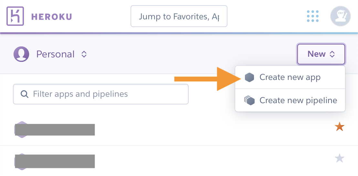The width and height of the screenshot is (358, 176).
Task: Favorite the second app with gray star
Action: pos(339,158)
